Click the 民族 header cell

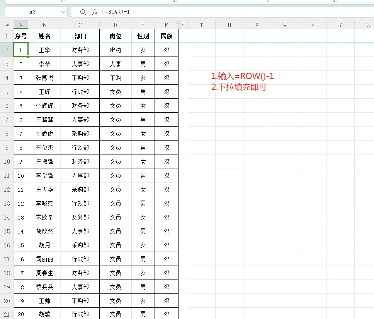tap(167, 36)
